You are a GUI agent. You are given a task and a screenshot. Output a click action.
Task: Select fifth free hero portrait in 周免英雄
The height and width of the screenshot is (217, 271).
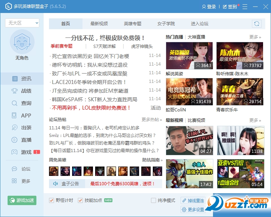[100, 171]
